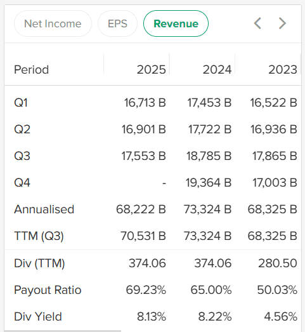Viewport: 305px width, 332px height.
Task: Click 2023 Div (TTM) value 280.50
Action: click(278, 263)
